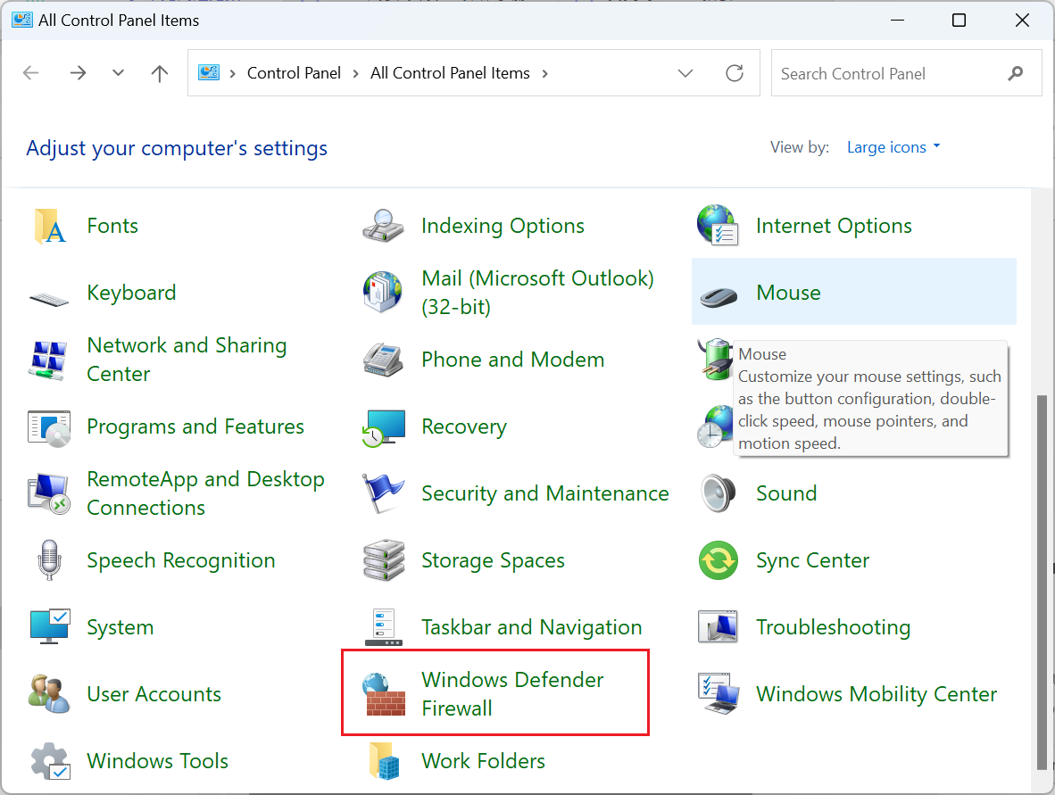Open the Internet Options globe icon
This screenshot has width=1055, height=795.
pos(718,226)
